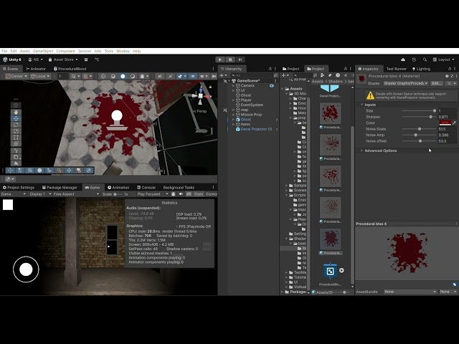Viewport: 459px width, 344px height.
Task: Click the version control icon beside Asset Store
Action: pyautogui.click(x=97, y=59)
